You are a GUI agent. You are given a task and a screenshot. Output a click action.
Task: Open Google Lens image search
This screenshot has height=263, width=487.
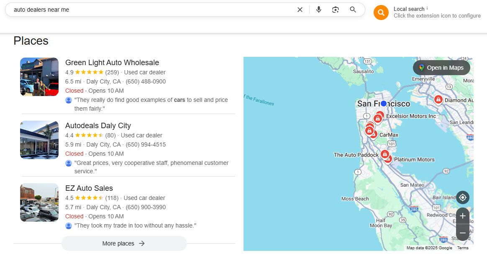click(x=336, y=10)
